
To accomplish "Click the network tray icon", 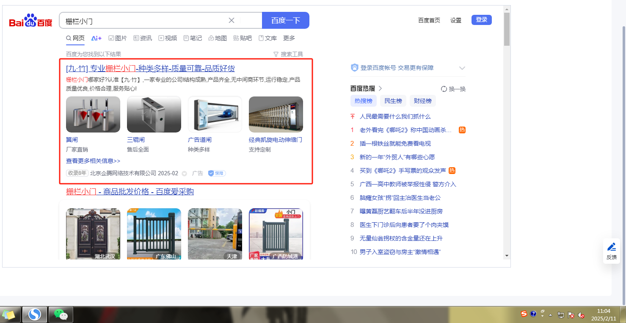I will tap(561, 315).
